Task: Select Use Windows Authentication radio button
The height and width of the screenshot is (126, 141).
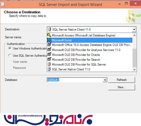Action: (x=10, y=48)
